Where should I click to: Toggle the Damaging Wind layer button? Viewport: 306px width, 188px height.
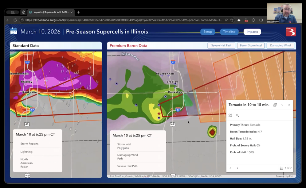280,45
